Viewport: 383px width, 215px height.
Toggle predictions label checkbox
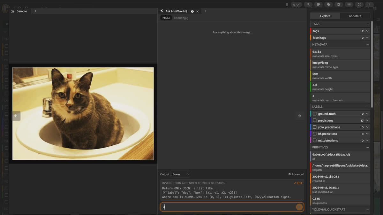(315, 120)
